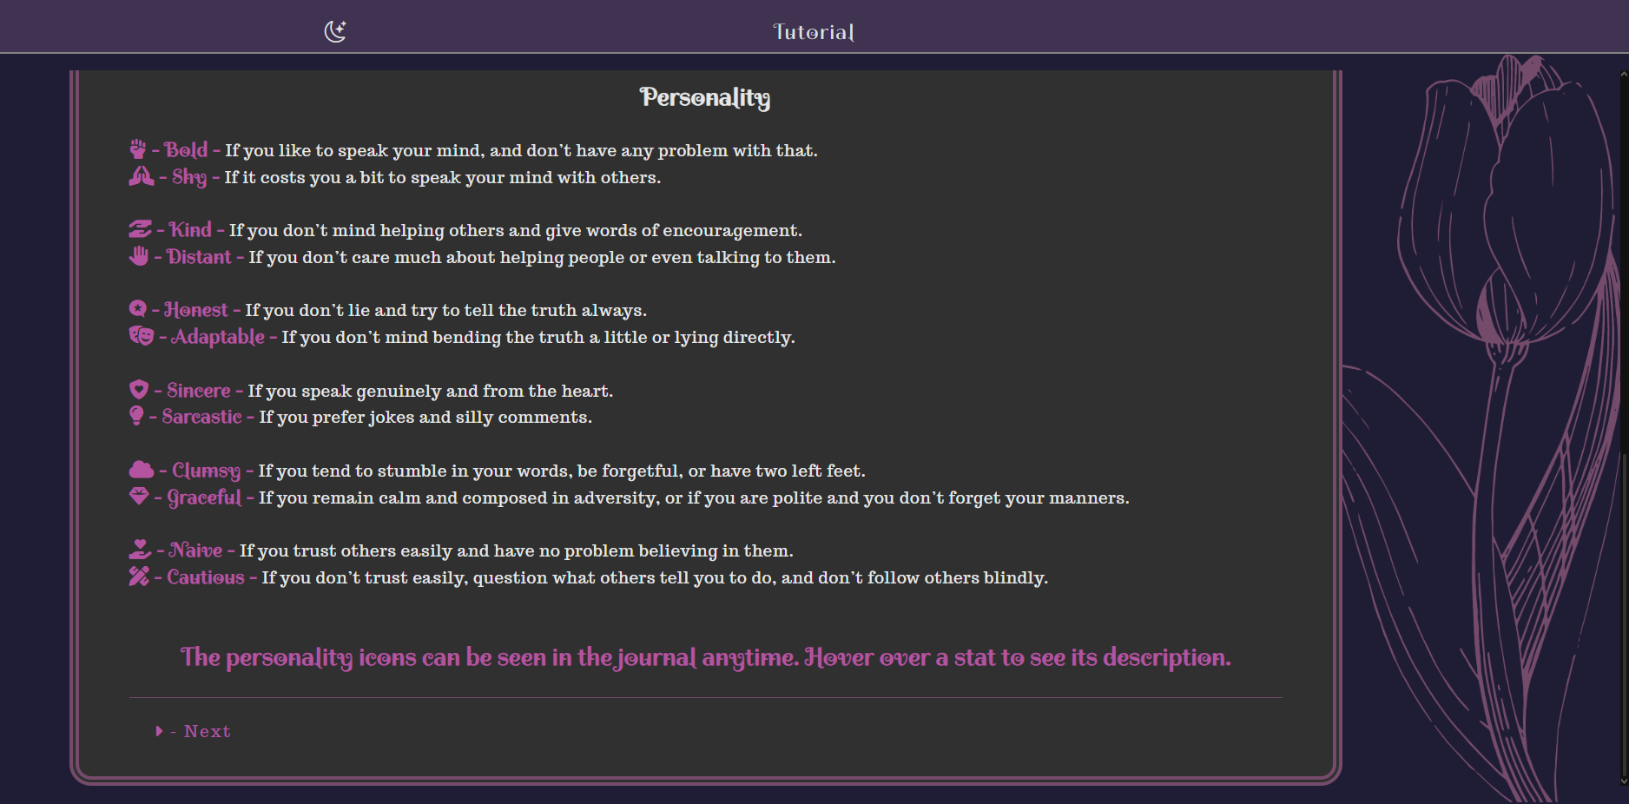Viewport: 1629px width, 804px height.
Task: Click the Adaptable theater masks icon
Action: click(142, 335)
